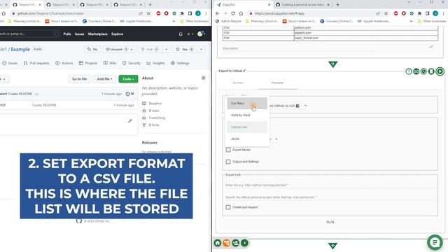448x252 pixels.
Task: Select the Csv file(s) option in format list
Action: (x=247, y=104)
